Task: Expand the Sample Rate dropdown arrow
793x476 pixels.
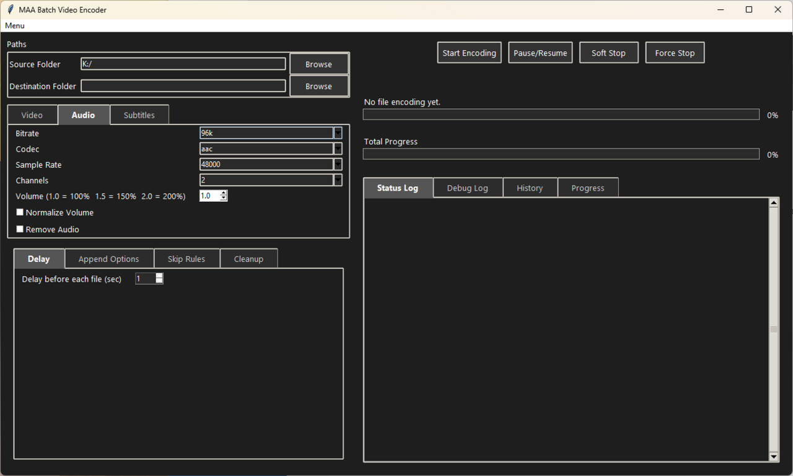Action: coord(338,164)
